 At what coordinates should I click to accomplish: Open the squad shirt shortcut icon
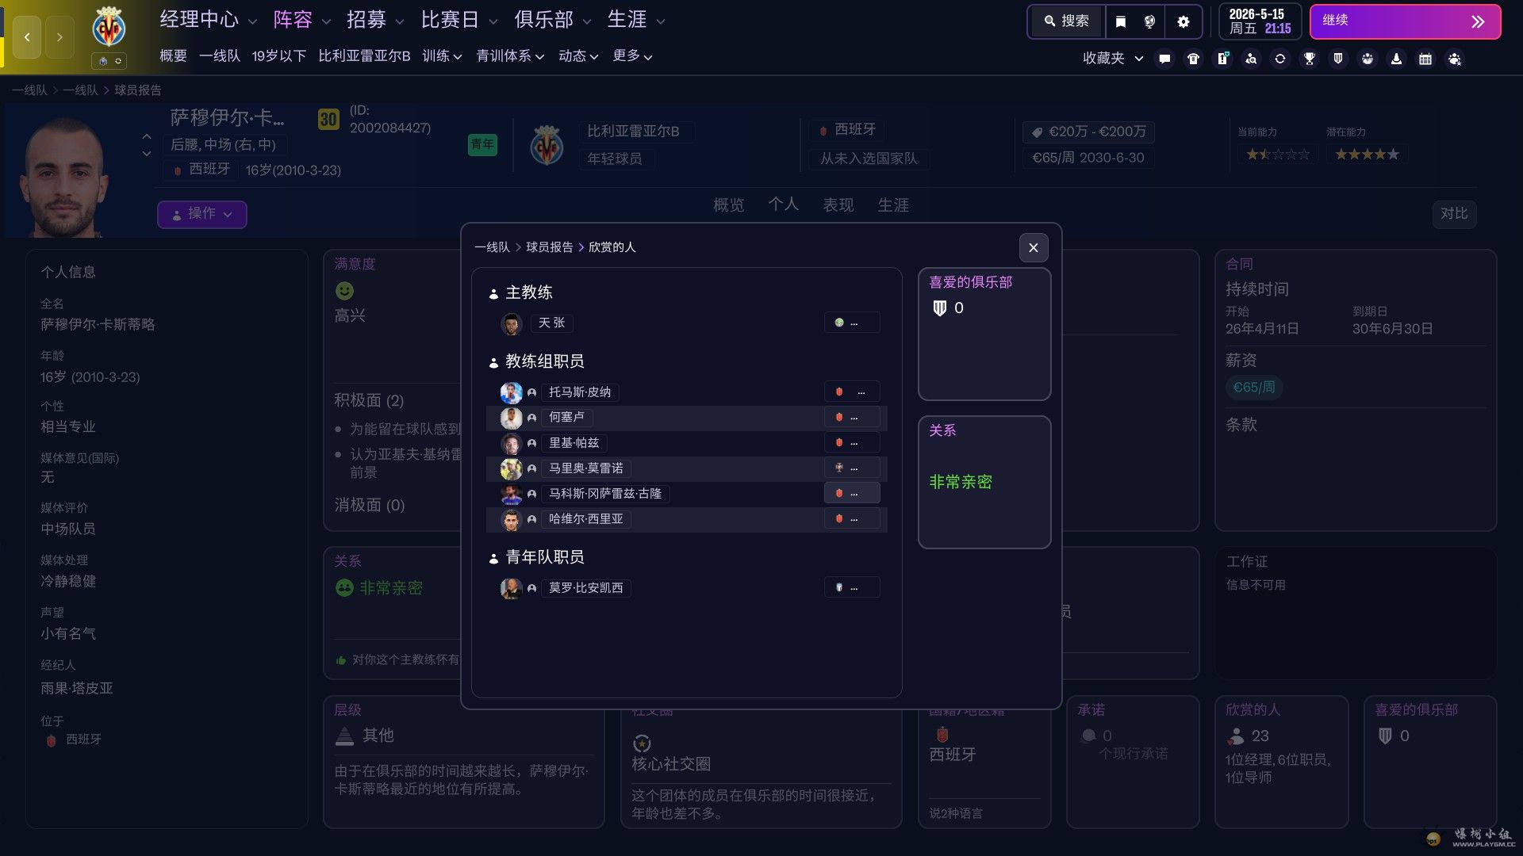pos(1193,59)
